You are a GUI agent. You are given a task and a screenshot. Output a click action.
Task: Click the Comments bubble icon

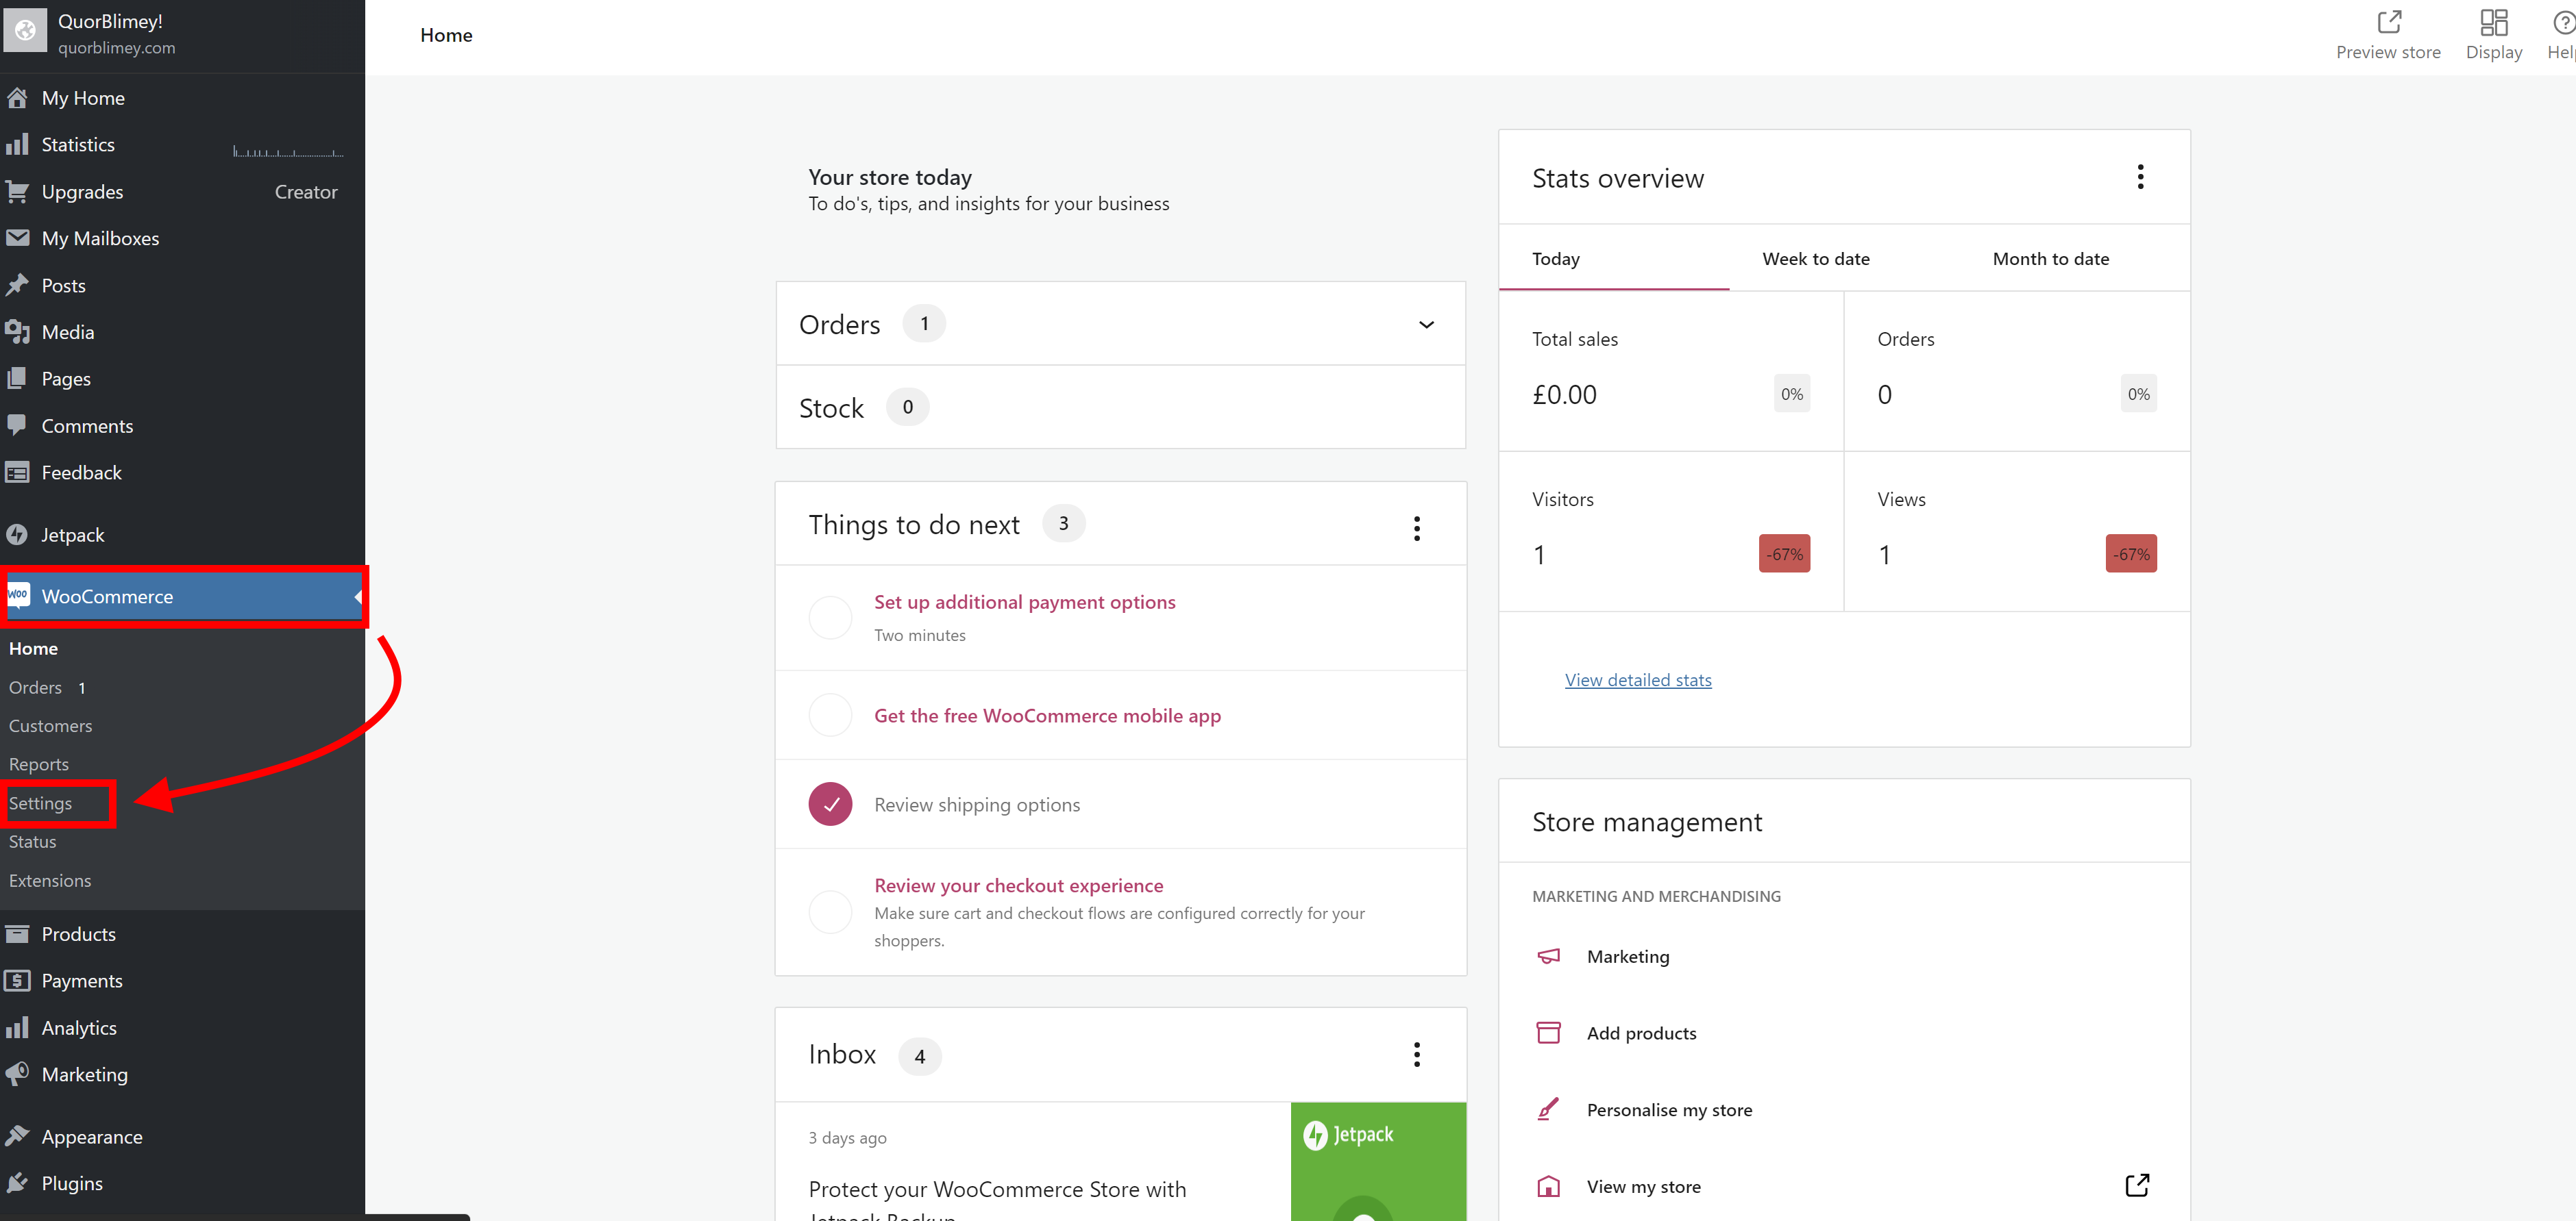point(17,426)
